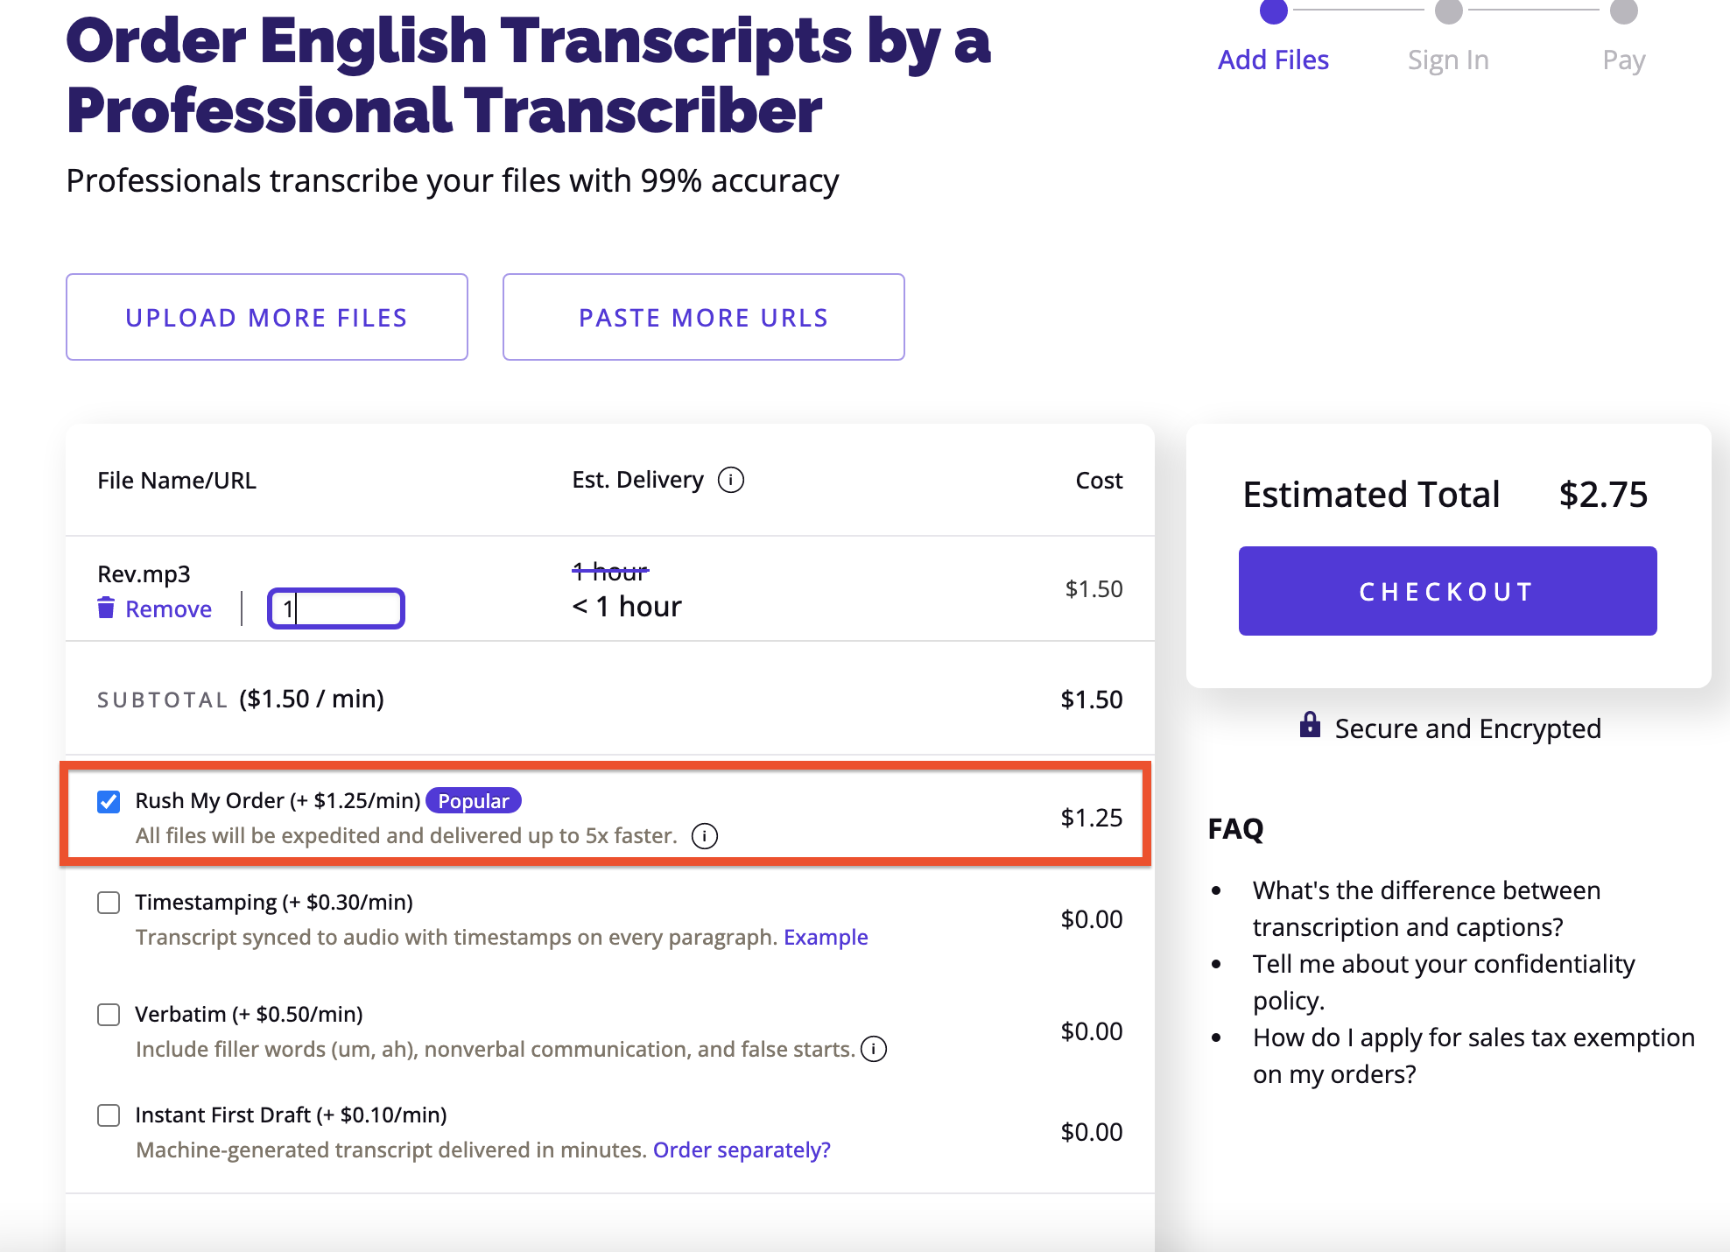
Task: Click the Est. Delivery info icon
Action: 731,480
